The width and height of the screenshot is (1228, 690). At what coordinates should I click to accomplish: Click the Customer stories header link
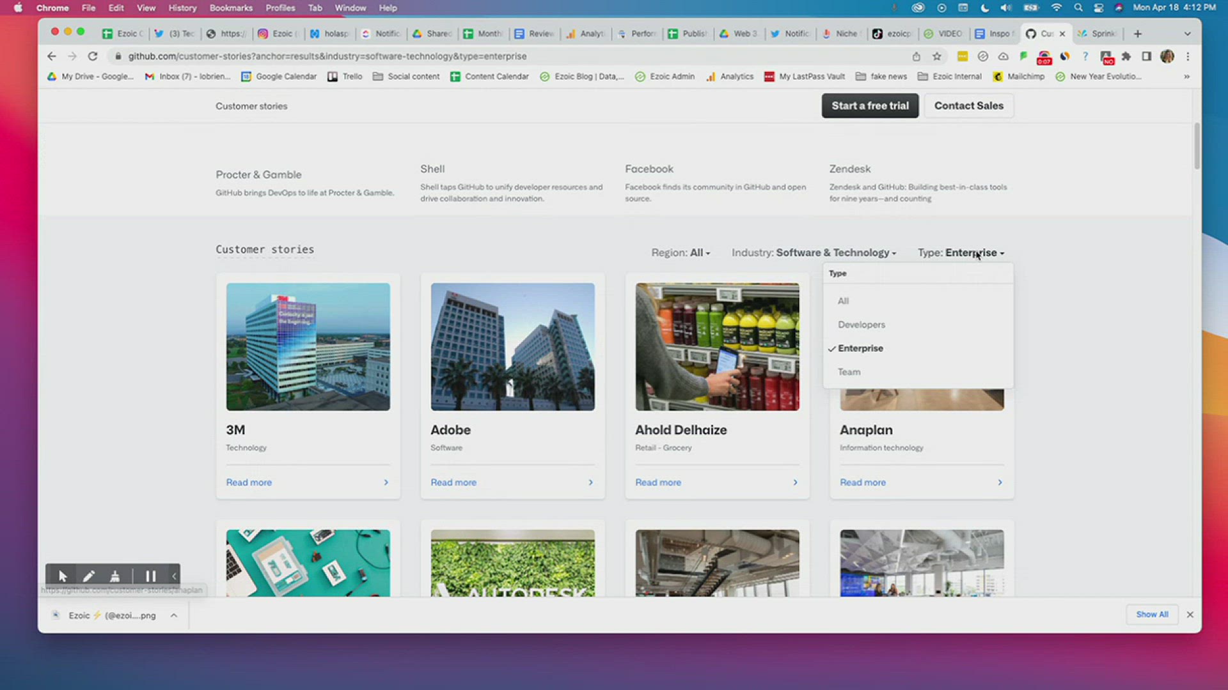coord(251,106)
